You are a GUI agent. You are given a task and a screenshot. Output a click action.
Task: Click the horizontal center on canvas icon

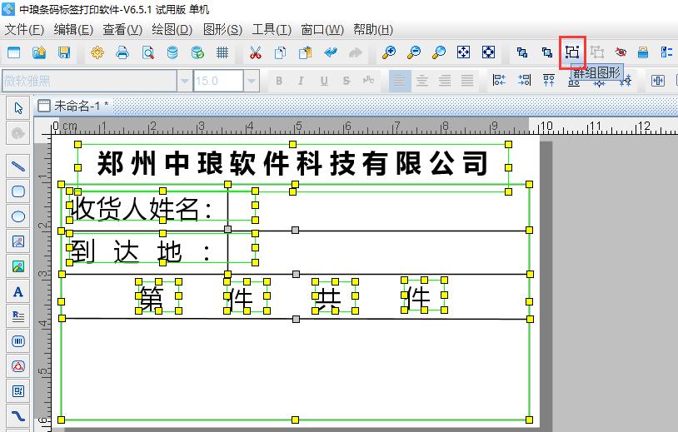click(658, 81)
